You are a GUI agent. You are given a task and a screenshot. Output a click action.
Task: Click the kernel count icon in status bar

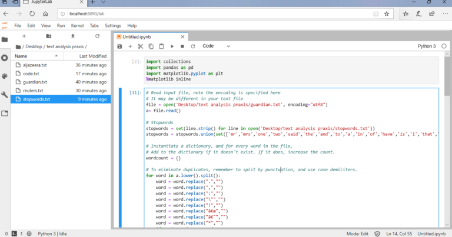(29, 234)
